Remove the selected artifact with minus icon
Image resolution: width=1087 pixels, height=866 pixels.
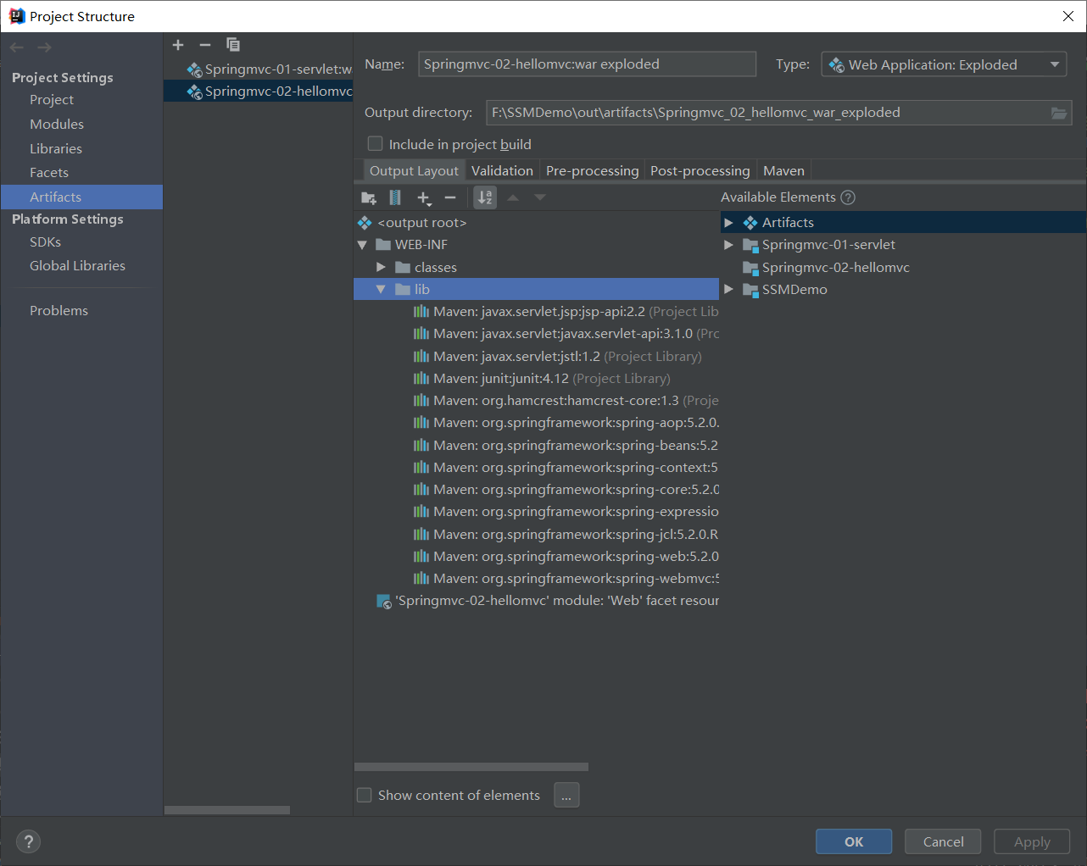[x=205, y=45]
